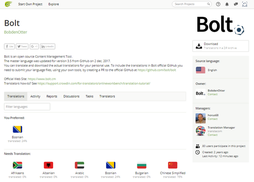Screen dimensions: 254x182
Task: Click Contact under Translation Manager
Action: pyautogui.click(x=213, y=135)
